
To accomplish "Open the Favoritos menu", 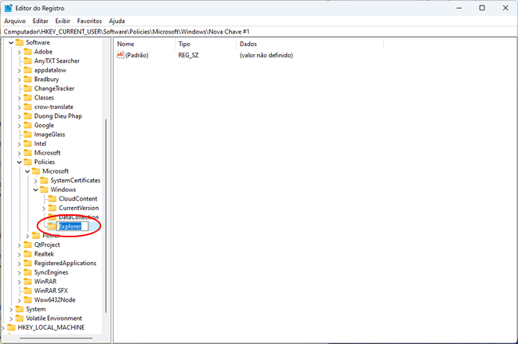I will pyautogui.click(x=89, y=20).
